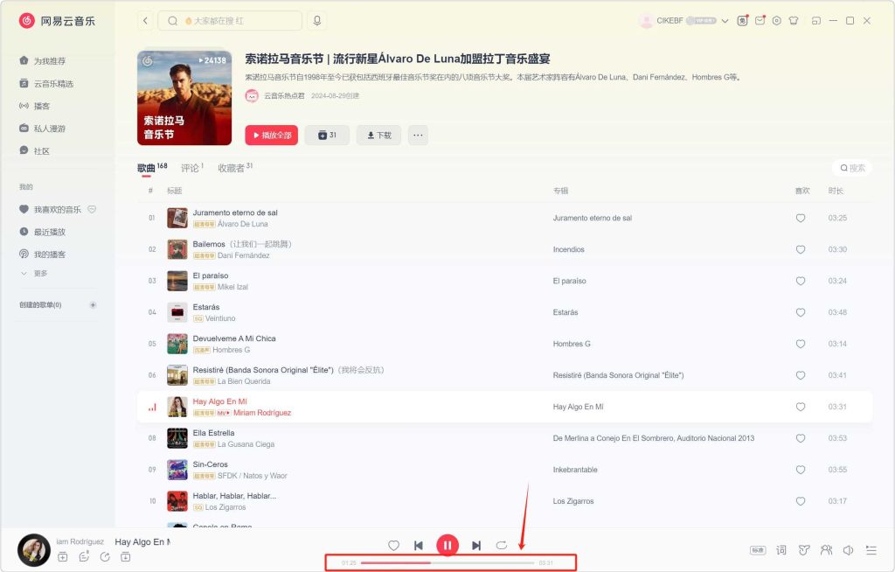895x572 pixels.
Task: Click the heartbeat mode icon beside 我喜欢的音乐
Action: point(92,209)
